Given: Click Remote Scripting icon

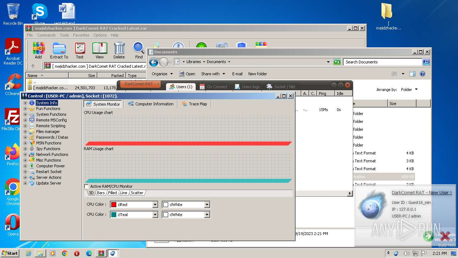Looking at the screenshot, I should [x=32, y=126].
